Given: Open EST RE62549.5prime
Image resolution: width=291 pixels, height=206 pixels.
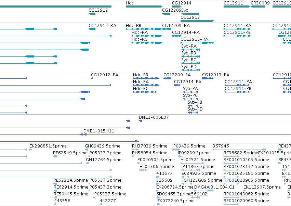Looking at the screenshot, I should [x=70, y=153].
